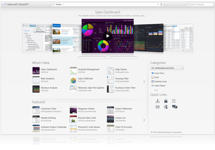Click the Header Binding label
Viewport: 215px width, 150px height.
tap(48, 118)
